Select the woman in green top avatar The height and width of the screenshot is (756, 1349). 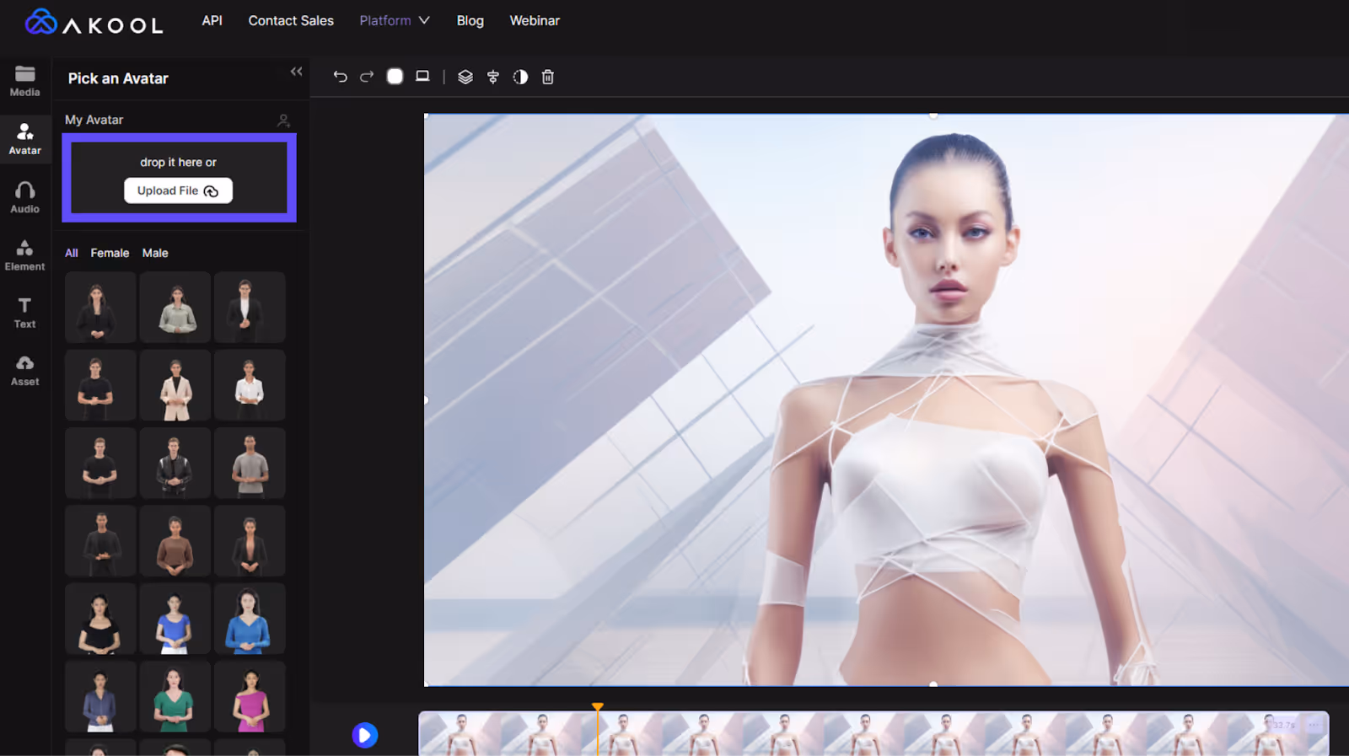tap(175, 697)
